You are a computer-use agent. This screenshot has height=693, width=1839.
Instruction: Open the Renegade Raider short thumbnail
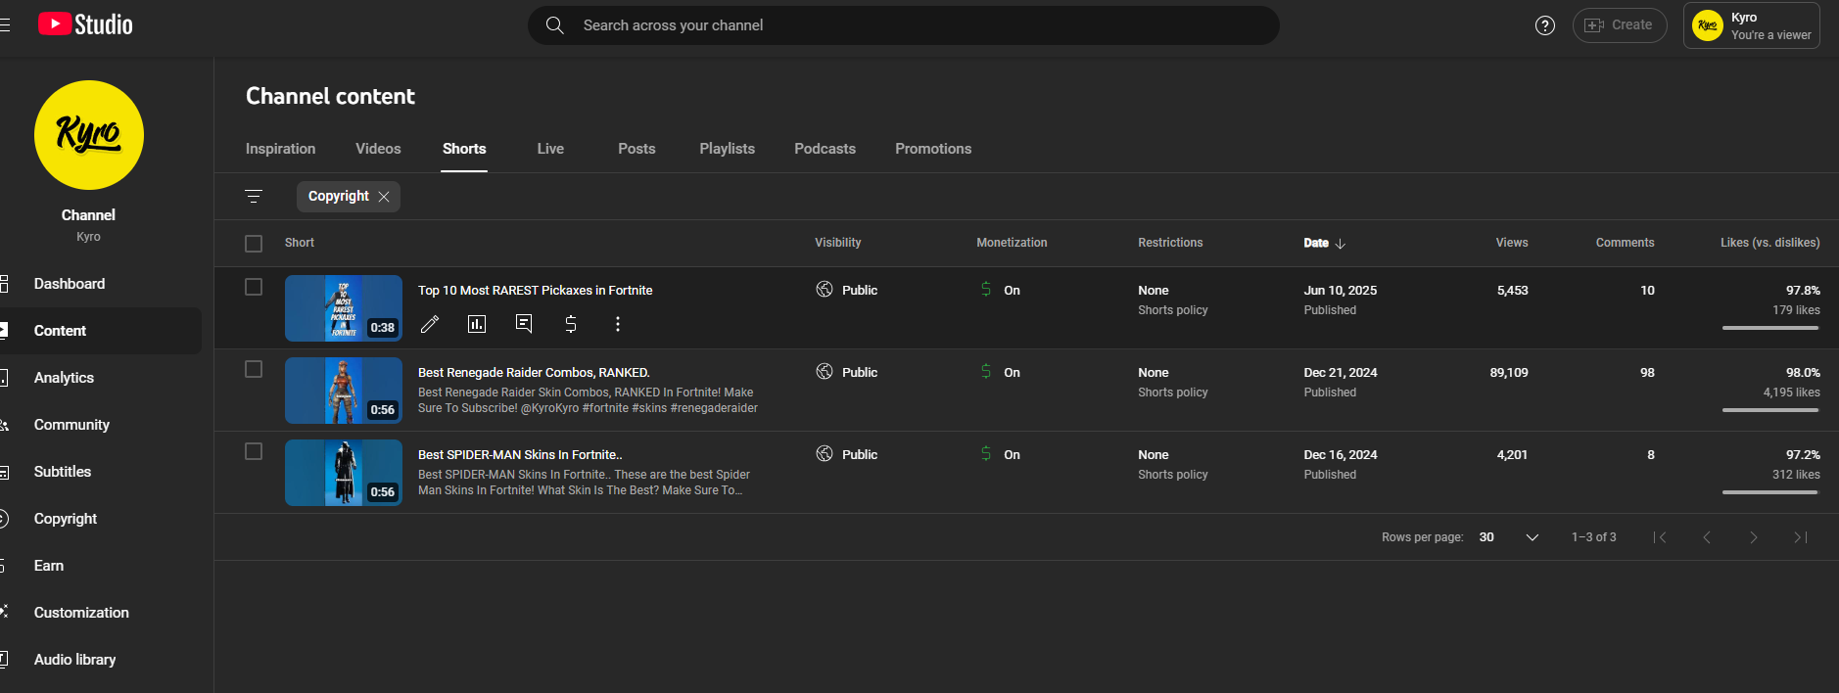click(344, 391)
